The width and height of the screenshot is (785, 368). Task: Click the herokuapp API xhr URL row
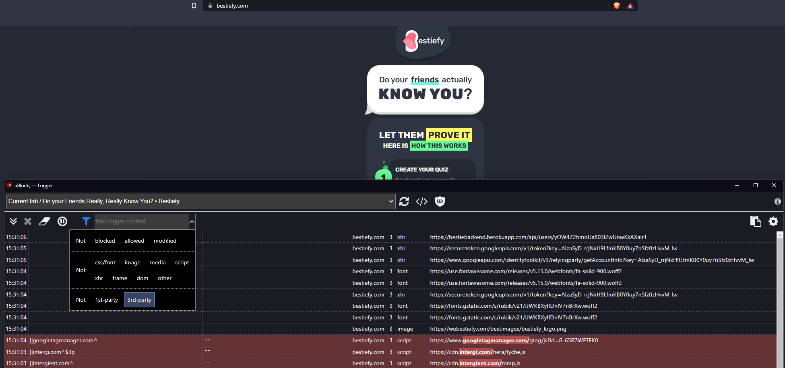point(538,237)
